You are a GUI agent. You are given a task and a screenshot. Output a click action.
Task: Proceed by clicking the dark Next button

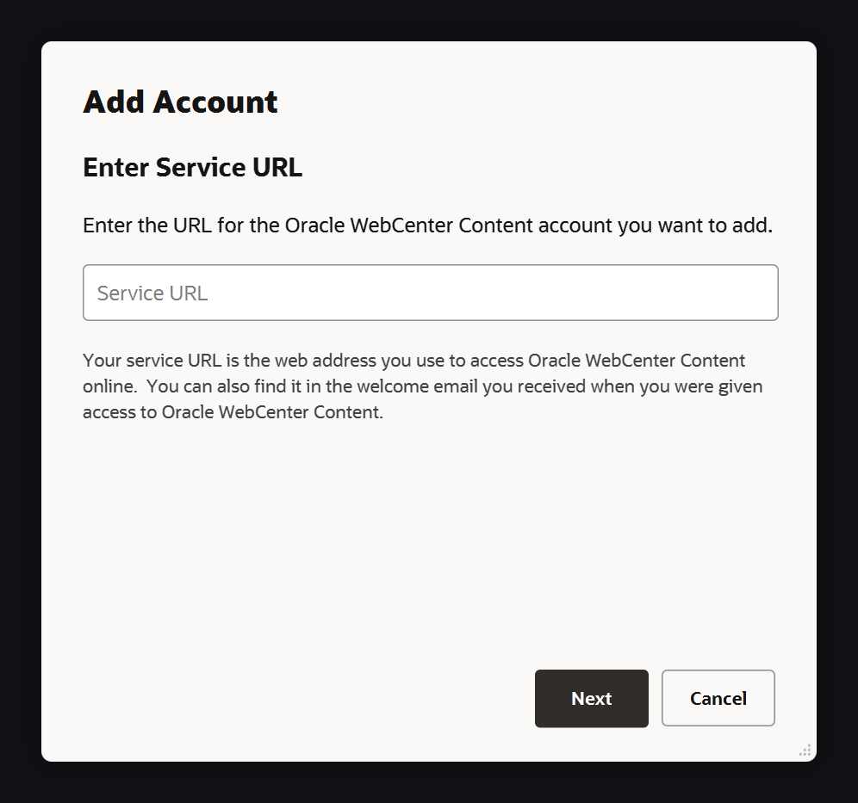pyautogui.click(x=592, y=698)
